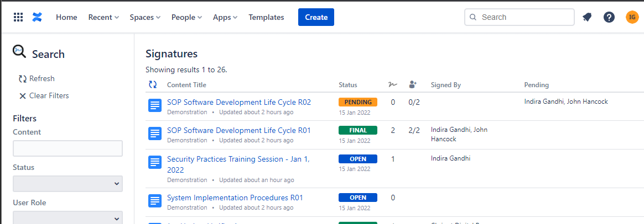This screenshot has height=224, width=644.
Task: Click the signature count column icon
Action: (393, 85)
